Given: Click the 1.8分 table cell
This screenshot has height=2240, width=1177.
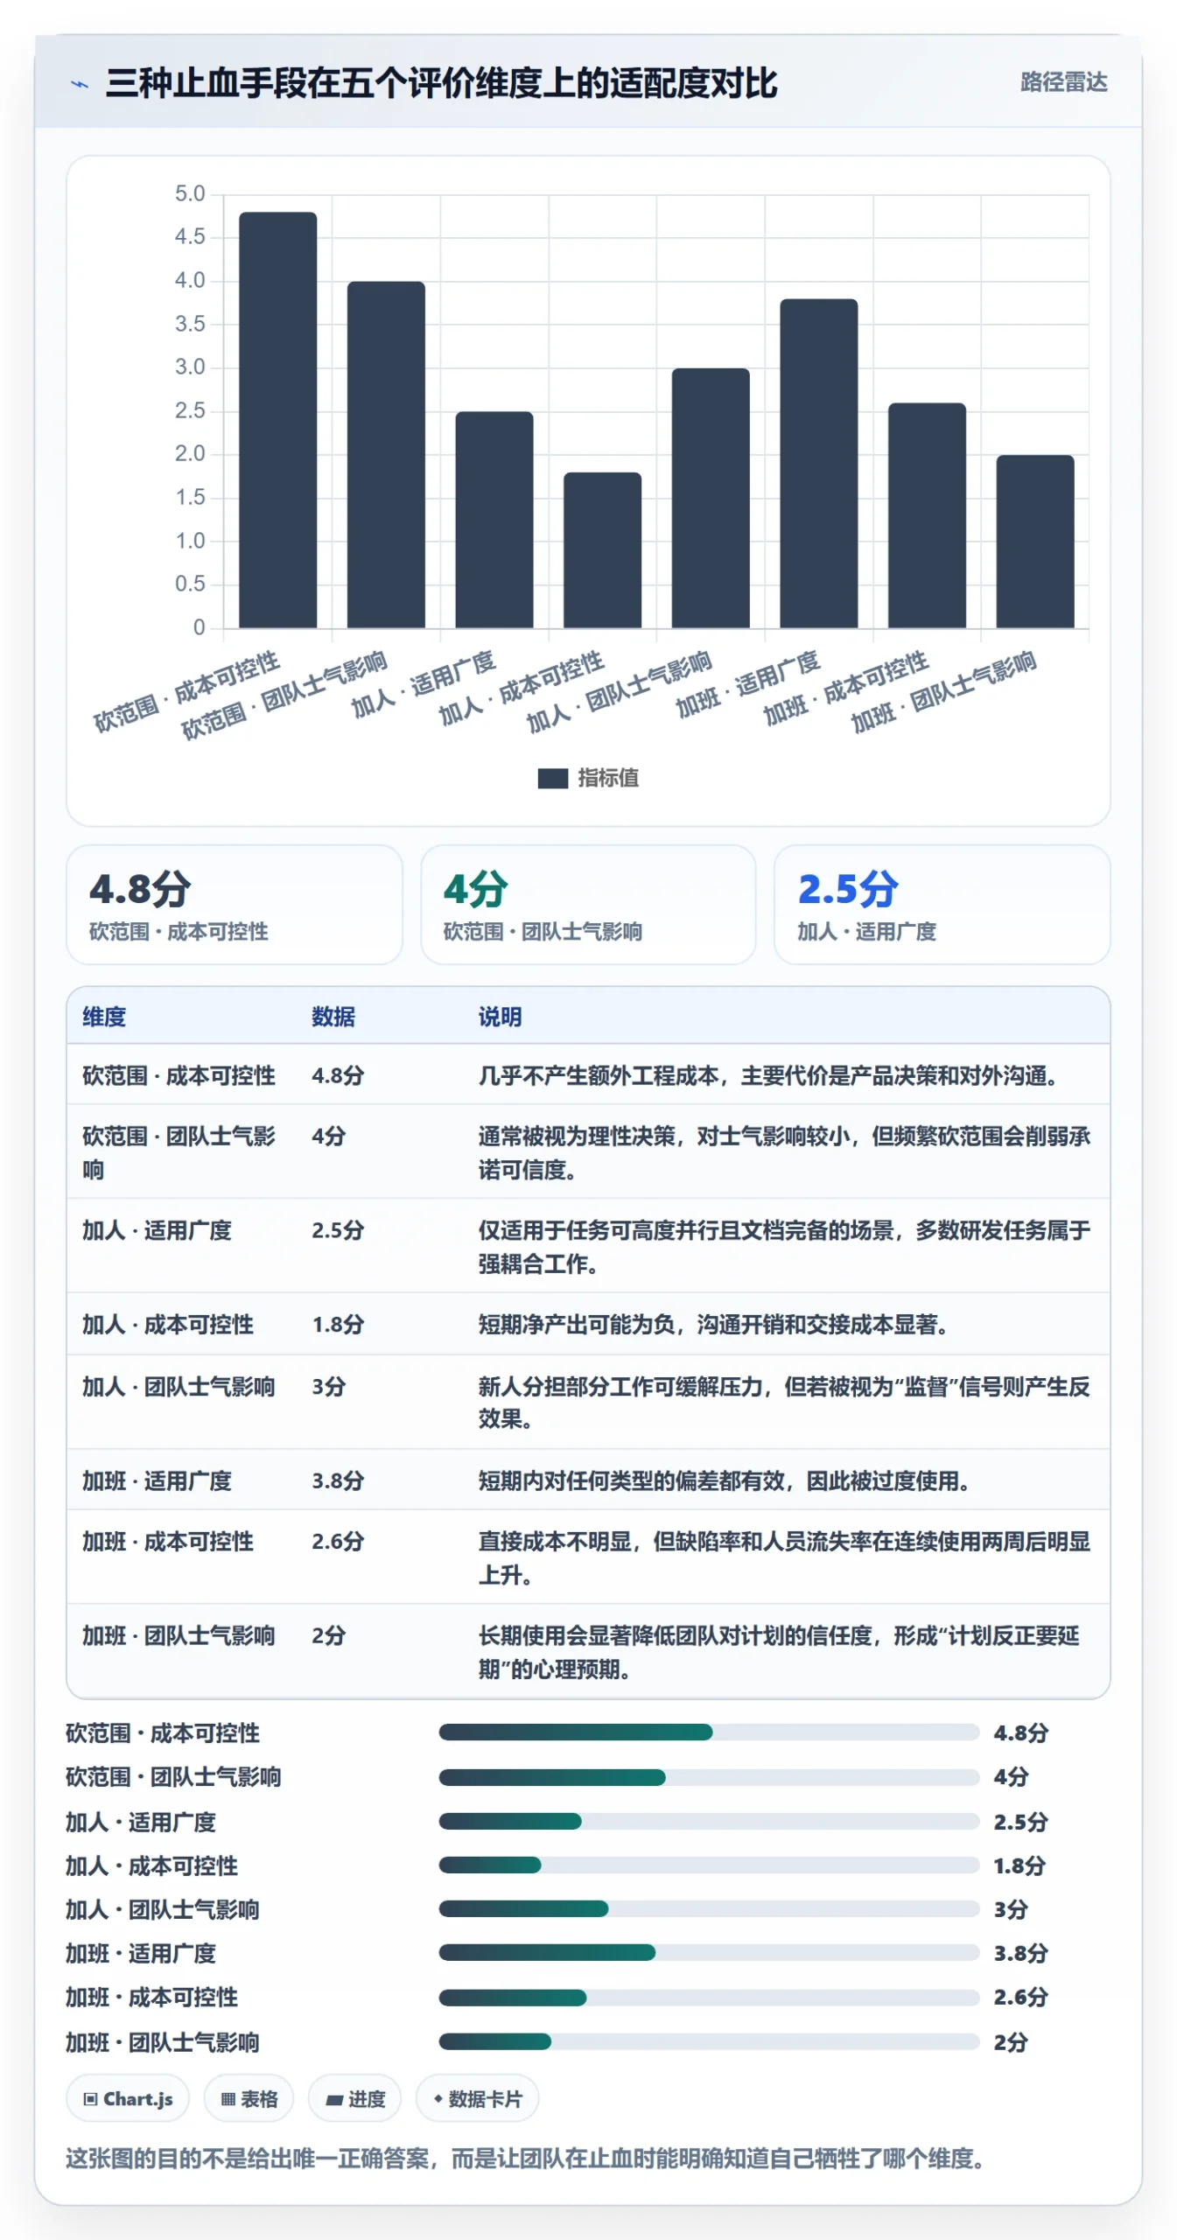Looking at the screenshot, I should point(338,1325).
